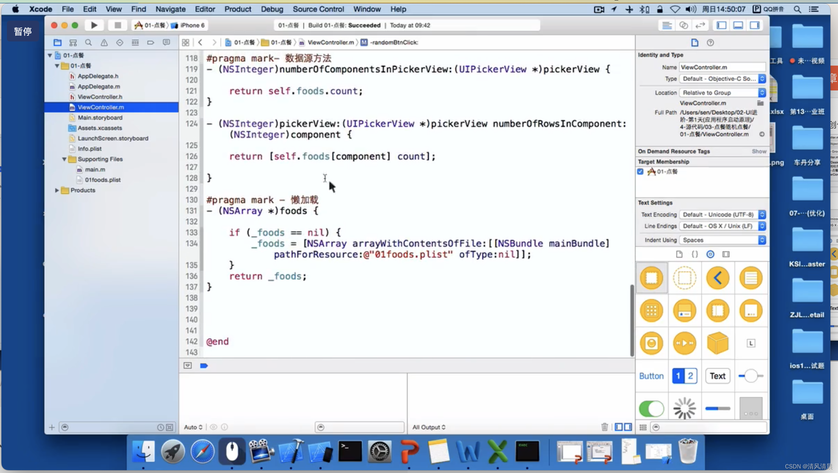Choose the View Controller library object
This screenshot has height=473, width=838.
pos(651,278)
